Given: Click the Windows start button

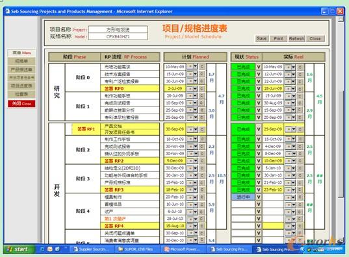Looking at the screenshot, I should tap(18, 249).
